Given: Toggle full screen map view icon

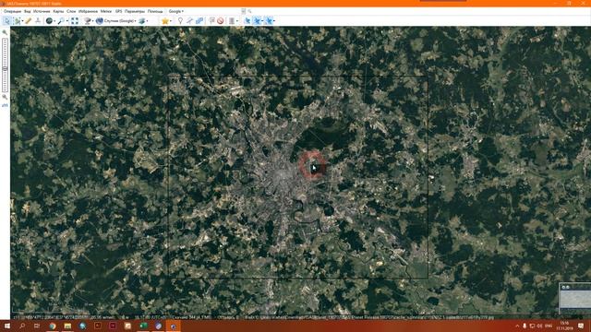Looking at the screenshot, I should pos(75,20).
